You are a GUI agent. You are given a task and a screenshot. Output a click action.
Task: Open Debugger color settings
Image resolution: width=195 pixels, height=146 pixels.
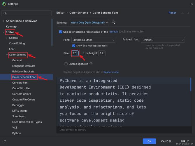pyautogui.click(x=18, y=105)
